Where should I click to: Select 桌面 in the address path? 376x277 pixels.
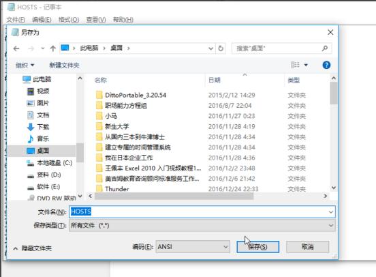(x=116, y=48)
